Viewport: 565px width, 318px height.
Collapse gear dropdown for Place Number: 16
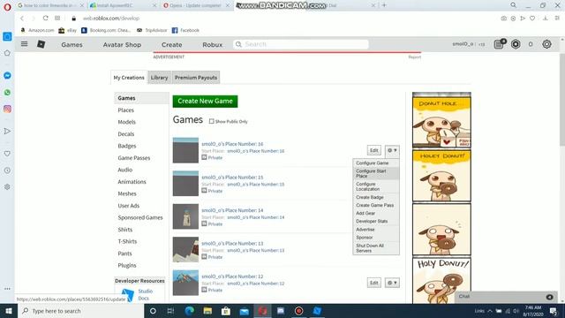click(x=392, y=150)
